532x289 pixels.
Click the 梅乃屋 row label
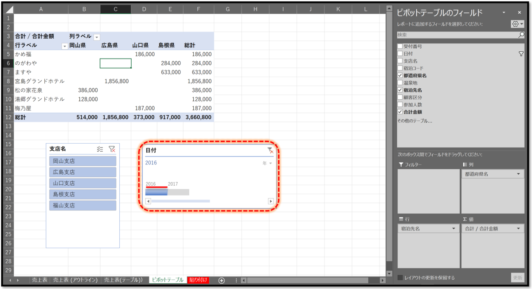tap(41, 108)
